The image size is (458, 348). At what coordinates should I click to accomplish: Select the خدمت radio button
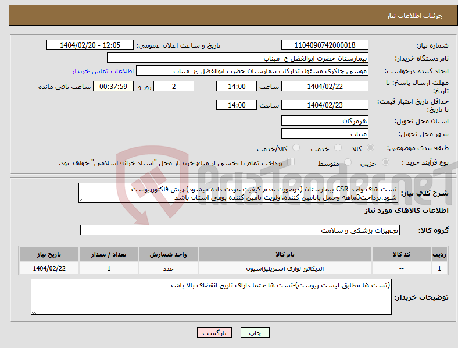pyautogui.click(x=338, y=148)
